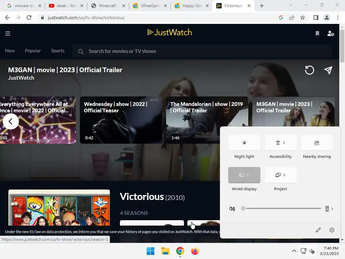Image resolution: width=345 pixels, height=259 pixels.
Task: Click the Chrome address bar URL
Action: coord(86,18)
